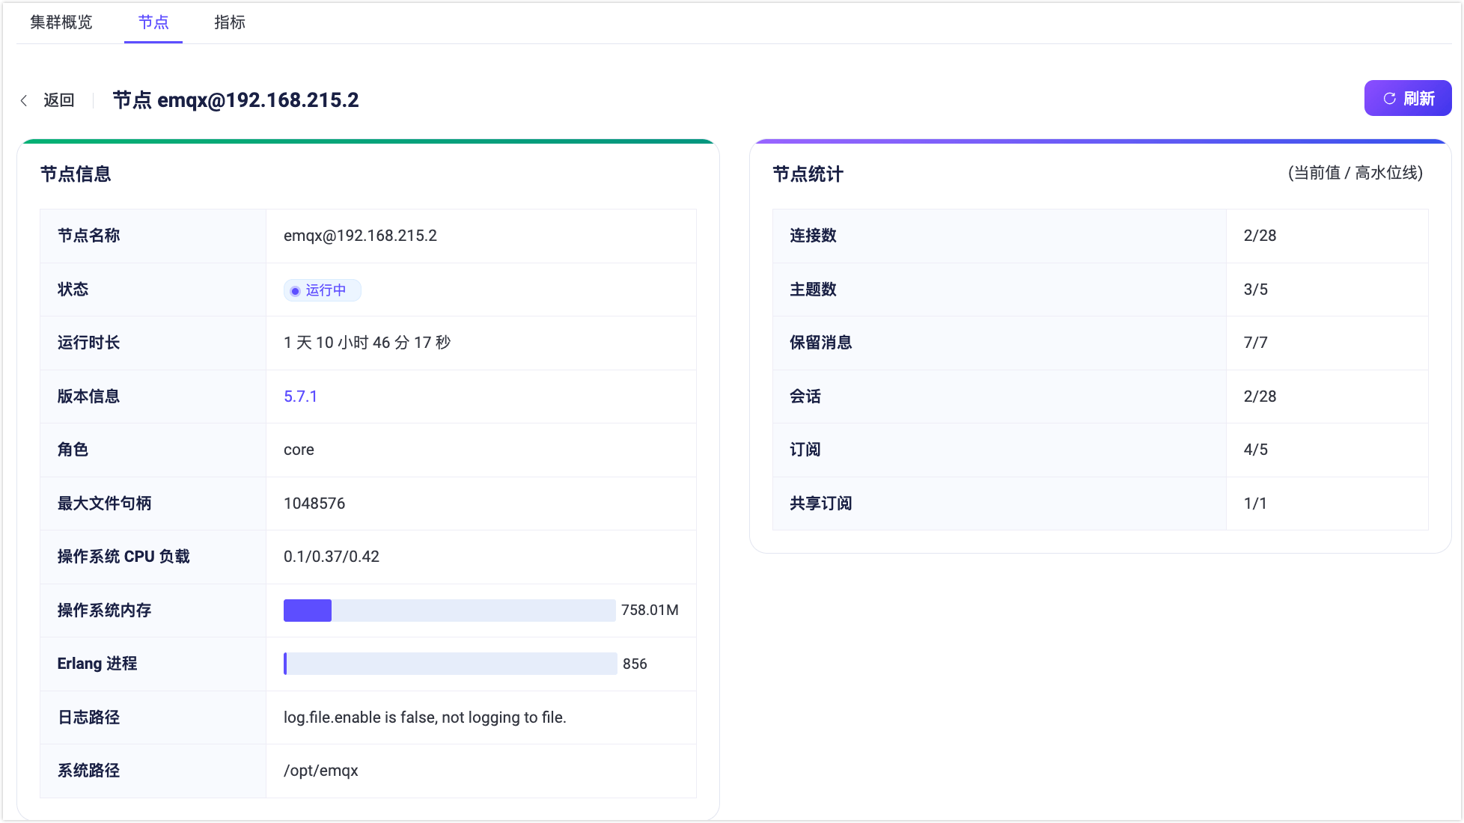Click the back chevron arrow icon

[24, 100]
